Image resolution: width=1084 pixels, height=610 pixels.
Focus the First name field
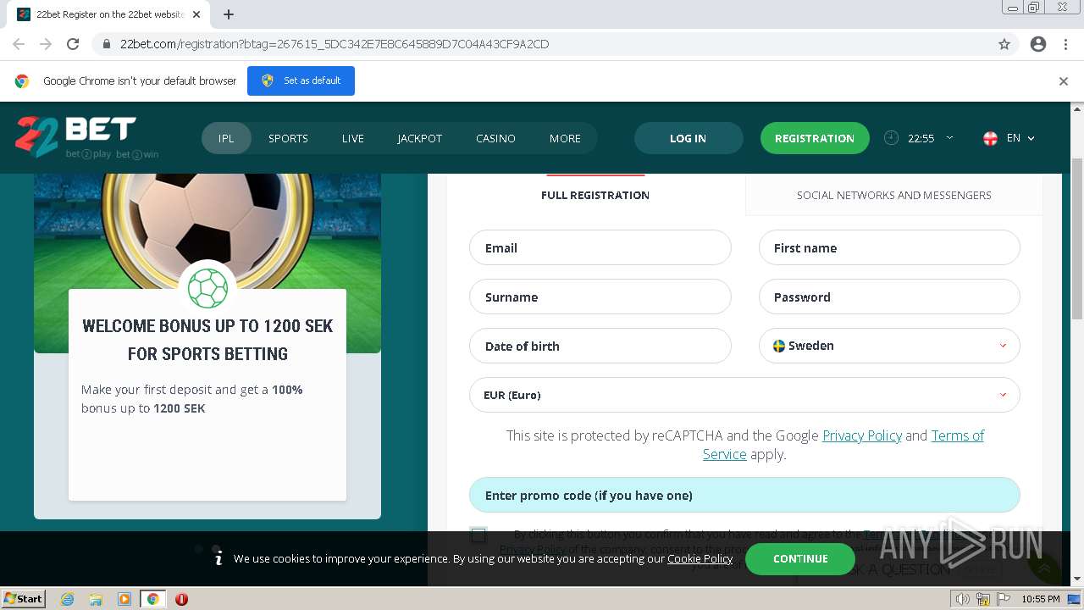point(889,247)
